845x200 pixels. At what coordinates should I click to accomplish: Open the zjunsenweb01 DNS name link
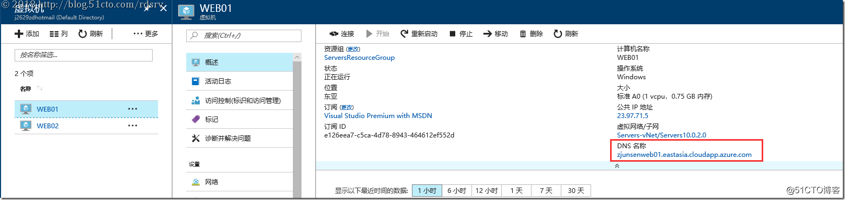(x=684, y=155)
